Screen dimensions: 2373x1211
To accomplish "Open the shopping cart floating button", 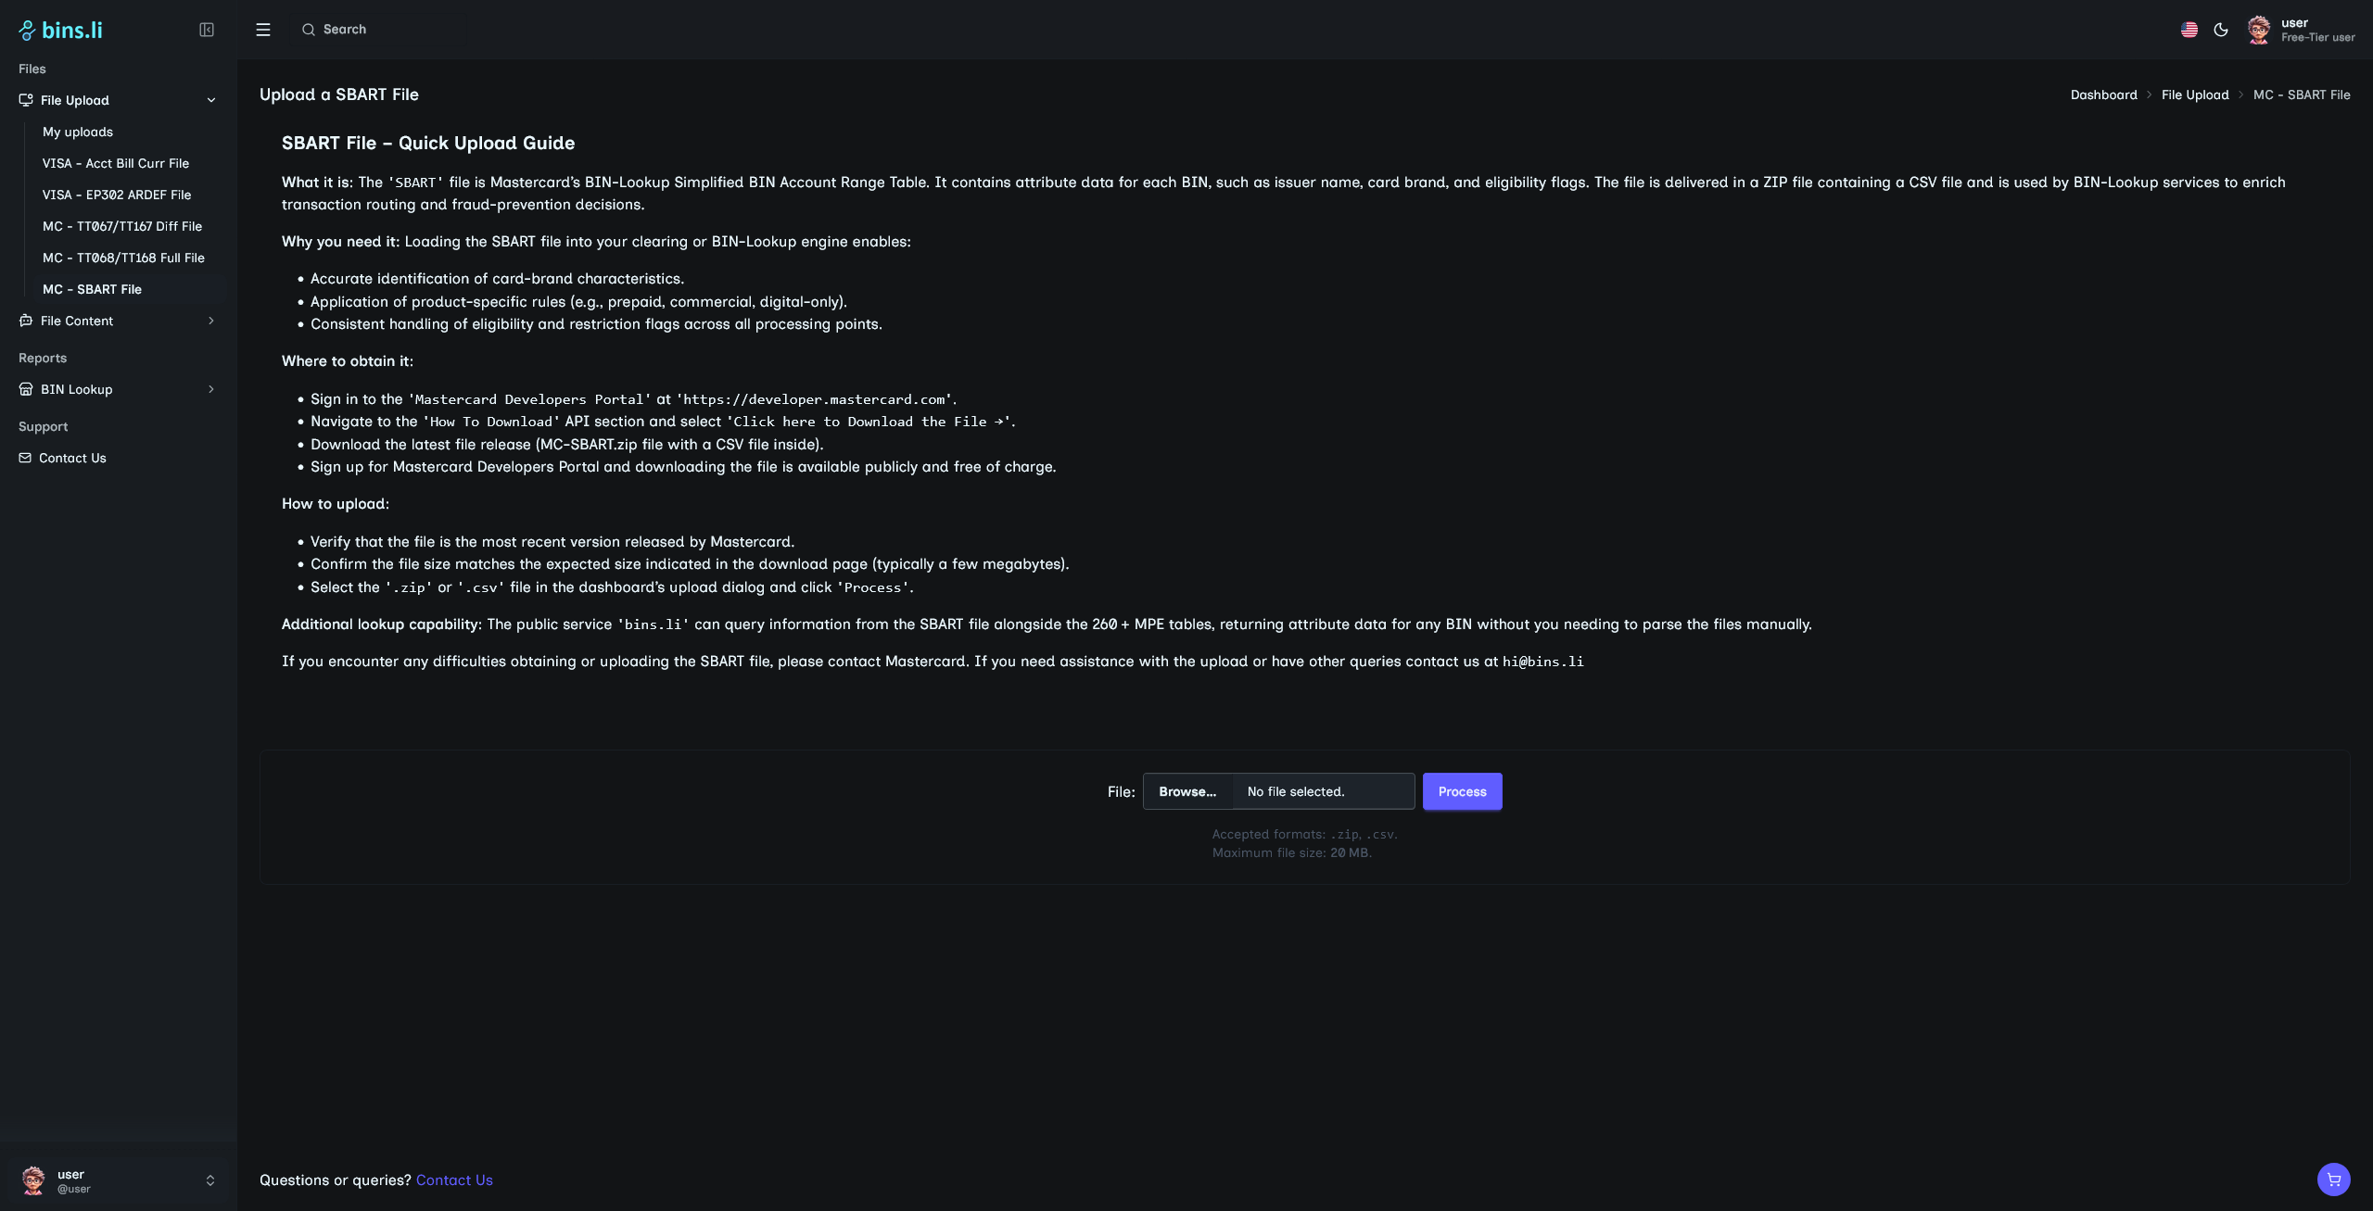I will (x=2334, y=1179).
